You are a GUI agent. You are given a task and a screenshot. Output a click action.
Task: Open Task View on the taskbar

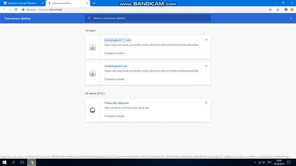22,162
